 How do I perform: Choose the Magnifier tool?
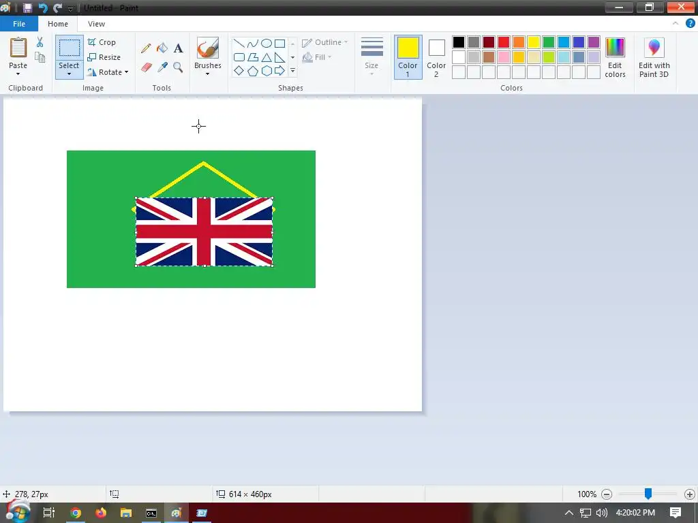click(178, 67)
